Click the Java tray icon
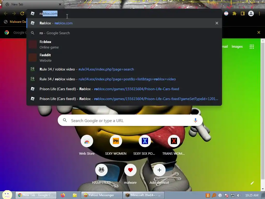Viewport: 265px width, 199px height. point(208,195)
